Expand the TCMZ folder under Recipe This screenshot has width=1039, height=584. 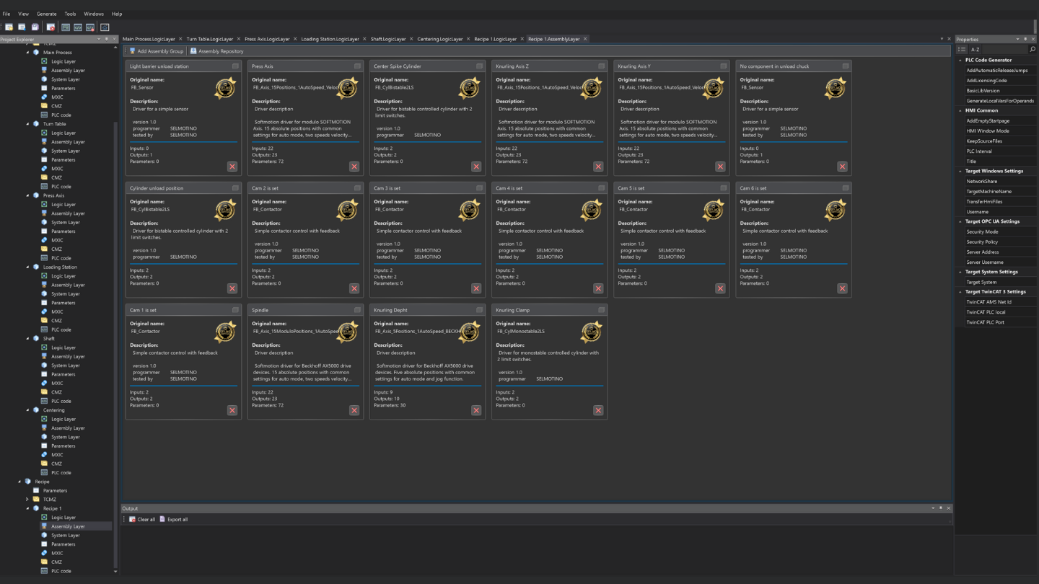pyautogui.click(x=28, y=499)
